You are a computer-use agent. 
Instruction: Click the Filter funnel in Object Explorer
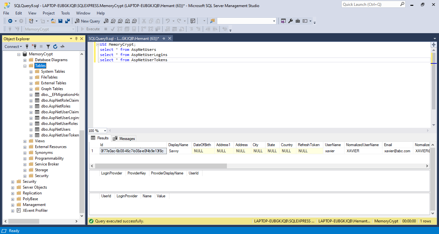(48, 46)
